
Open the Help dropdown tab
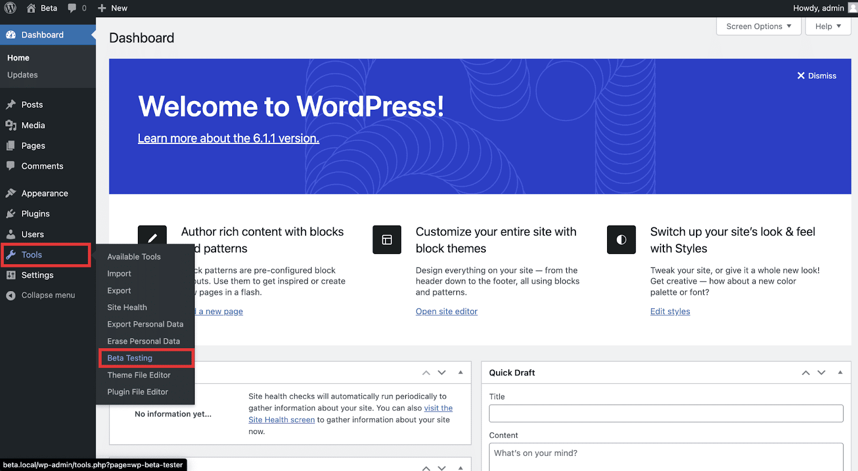828,26
